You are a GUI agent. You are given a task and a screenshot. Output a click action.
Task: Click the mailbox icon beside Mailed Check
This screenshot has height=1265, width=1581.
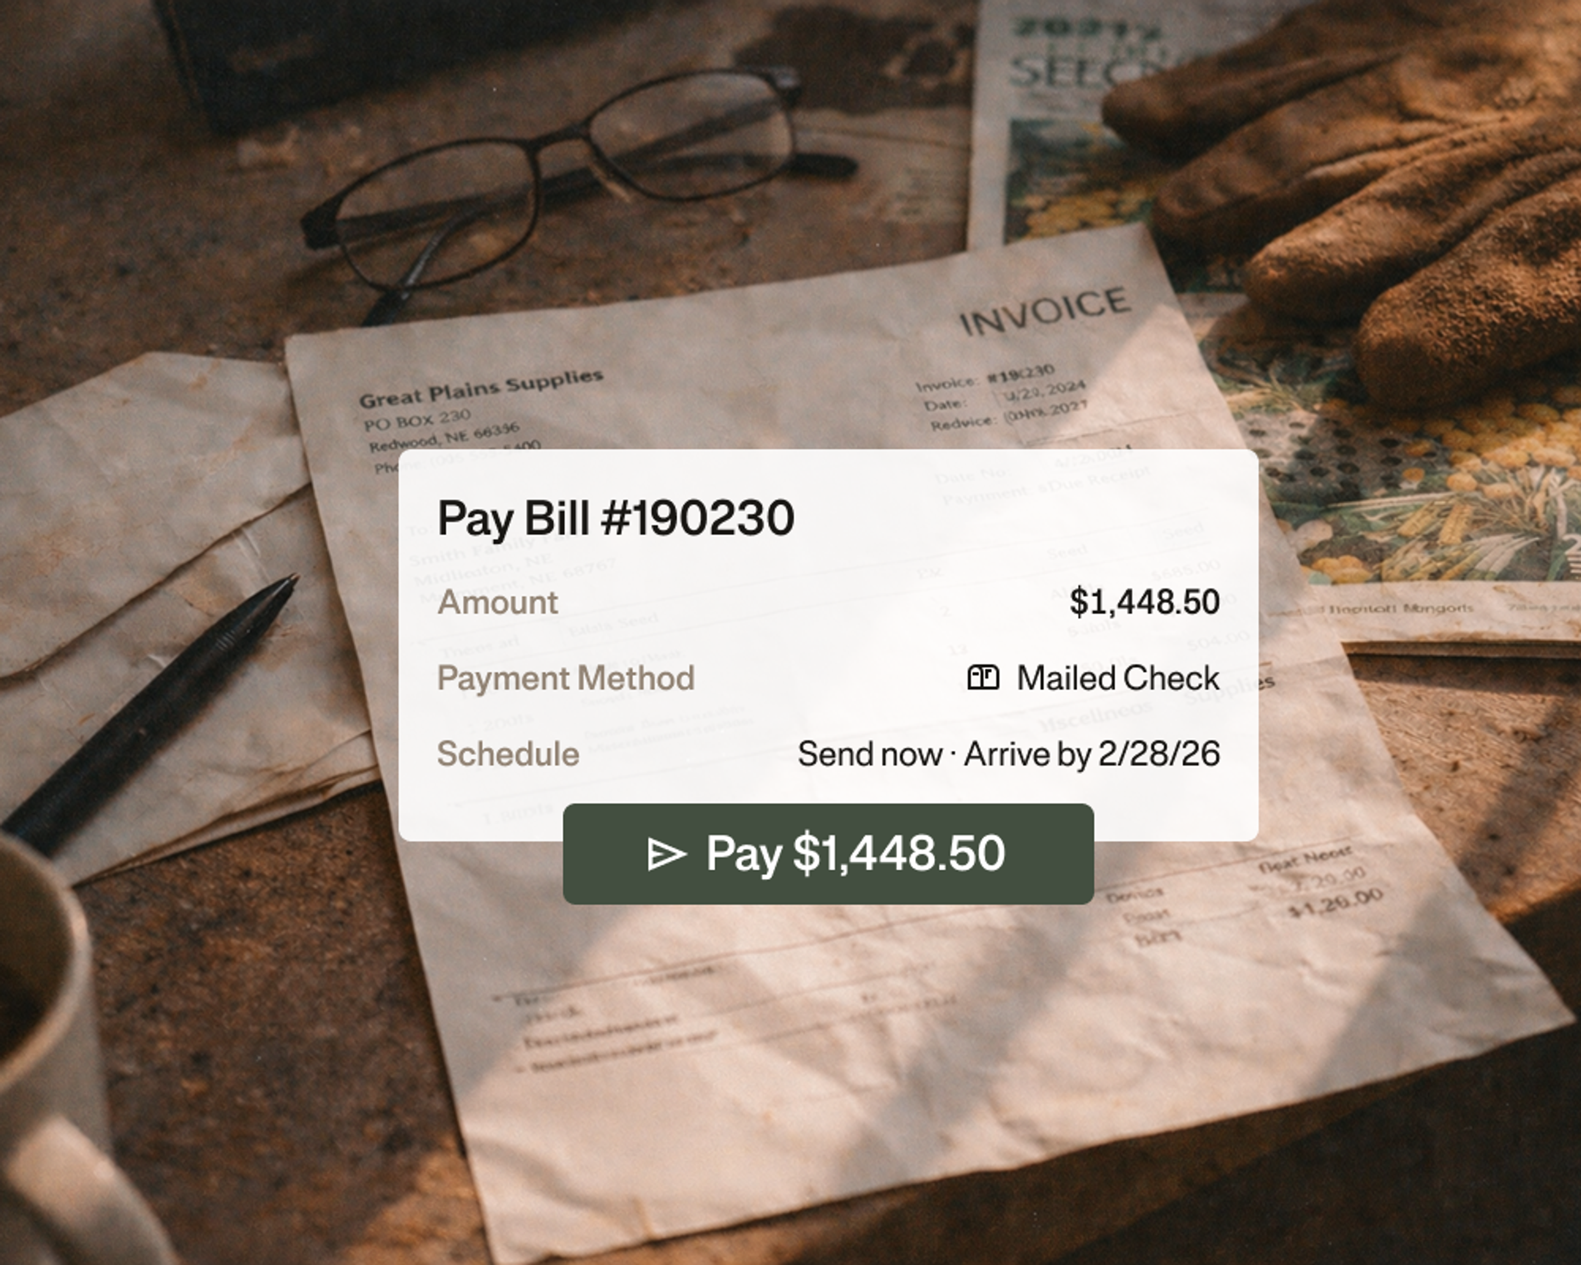pyautogui.click(x=983, y=678)
